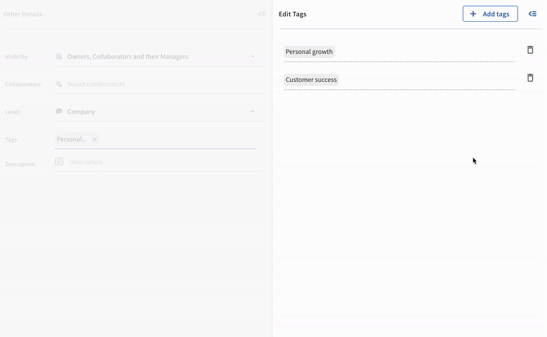Collapse the Edit Tags panel

pyautogui.click(x=533, y=14)
